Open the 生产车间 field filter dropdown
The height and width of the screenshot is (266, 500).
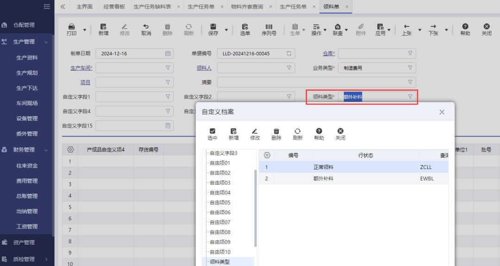(168, 68)
